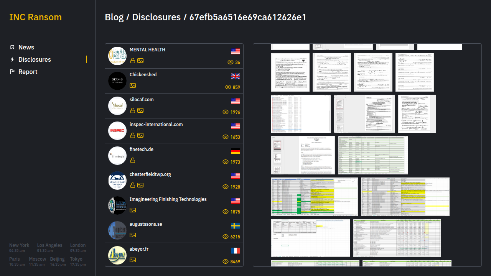Click the lock icon under MENTAL HEALTH

click(132, 61)
